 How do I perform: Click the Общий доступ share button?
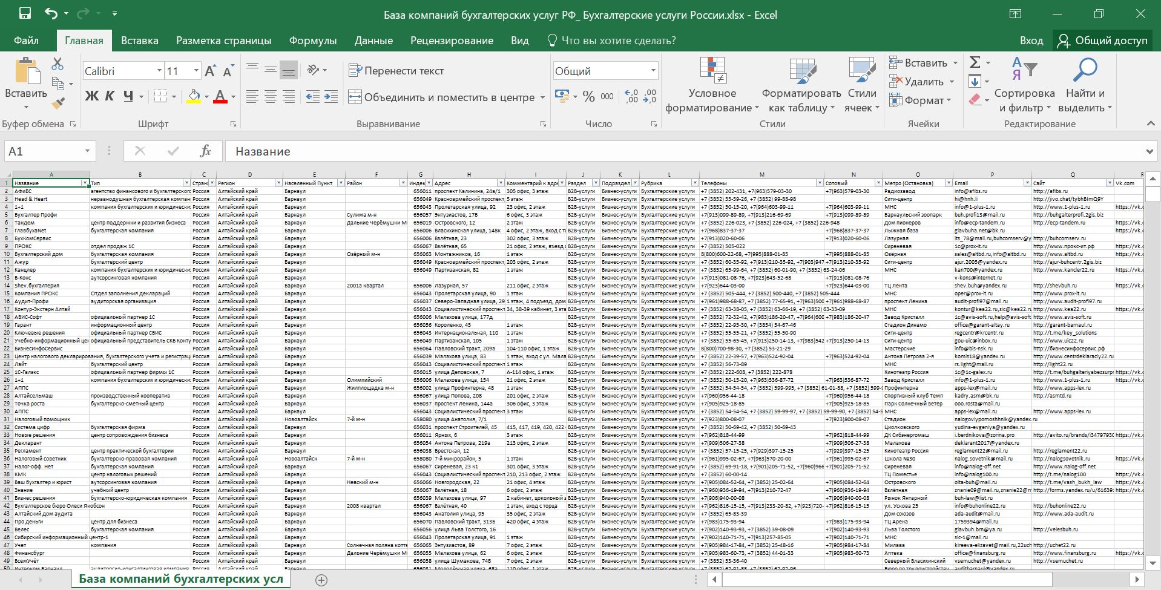pyautogui.click(x=1102, y=41)
